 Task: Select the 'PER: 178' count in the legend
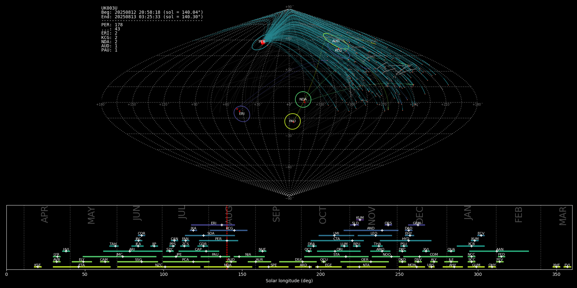(112, 25)
